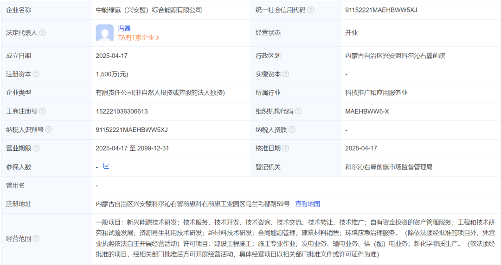Select the industry value 科技推广和应用服务业
The width and height of the screenshot is (501, 265).
376,92
